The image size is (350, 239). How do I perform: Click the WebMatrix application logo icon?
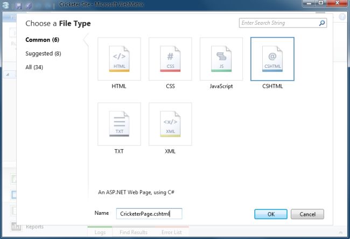pos(5,5)
